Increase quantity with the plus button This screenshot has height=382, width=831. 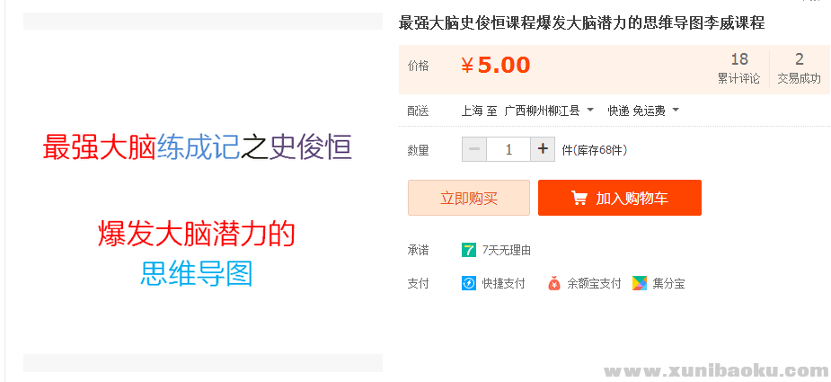pos(543,149)
